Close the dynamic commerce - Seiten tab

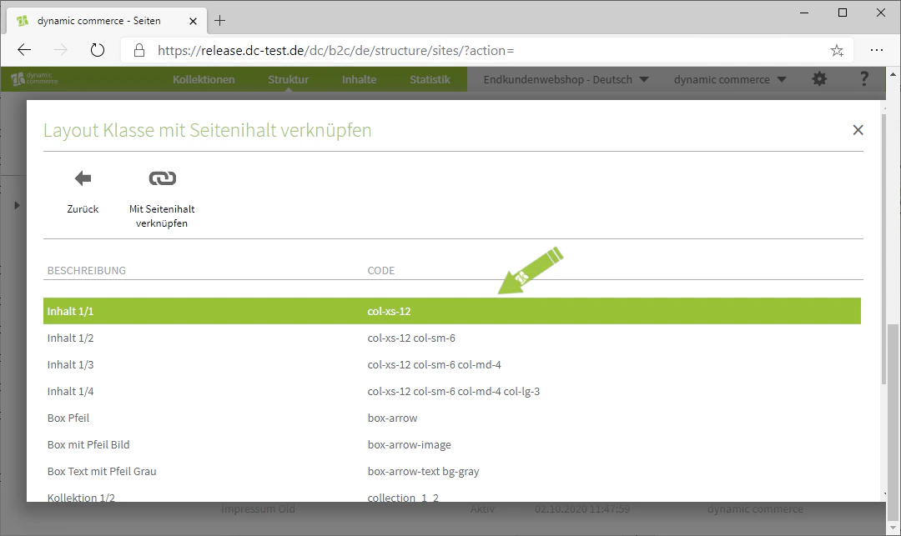point(193,21)
